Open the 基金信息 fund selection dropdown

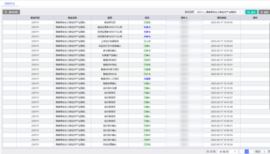coord(219,12)
